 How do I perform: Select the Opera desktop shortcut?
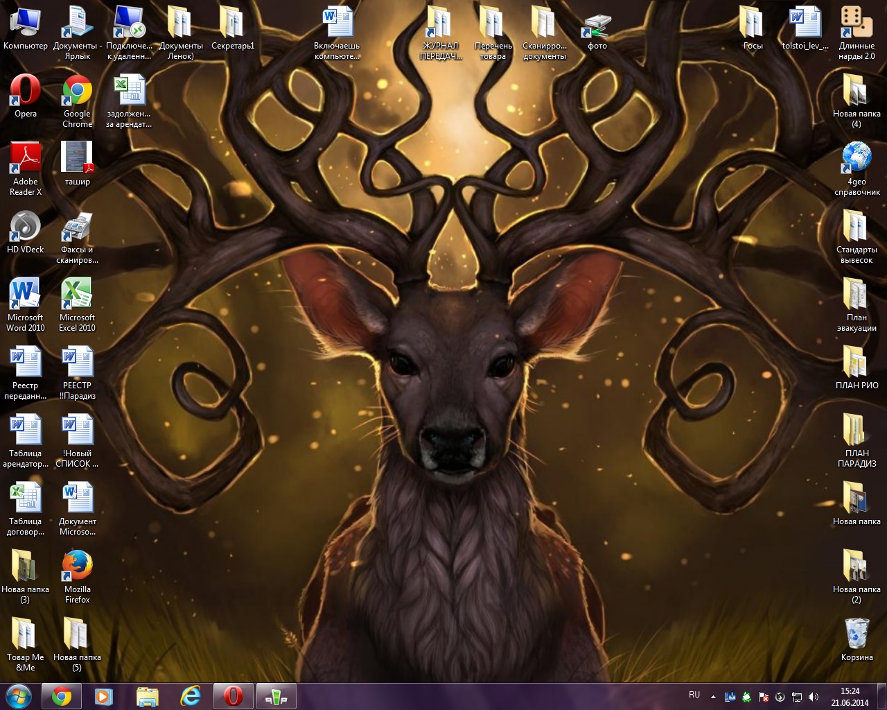(x=25, y=96)
